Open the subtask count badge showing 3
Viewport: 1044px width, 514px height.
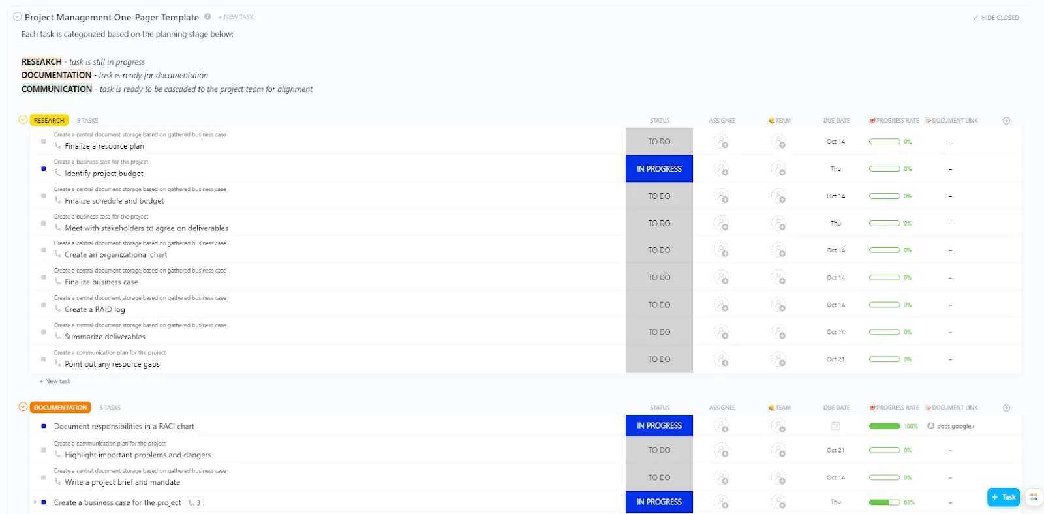[194, 503]
